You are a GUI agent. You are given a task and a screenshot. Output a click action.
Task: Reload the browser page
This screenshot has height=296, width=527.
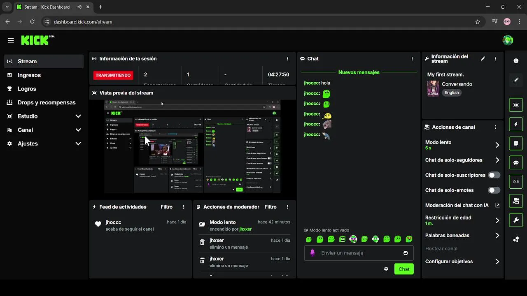click(32, 22)
